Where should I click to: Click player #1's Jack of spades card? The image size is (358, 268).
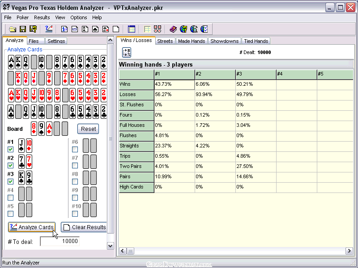(21, 146)
